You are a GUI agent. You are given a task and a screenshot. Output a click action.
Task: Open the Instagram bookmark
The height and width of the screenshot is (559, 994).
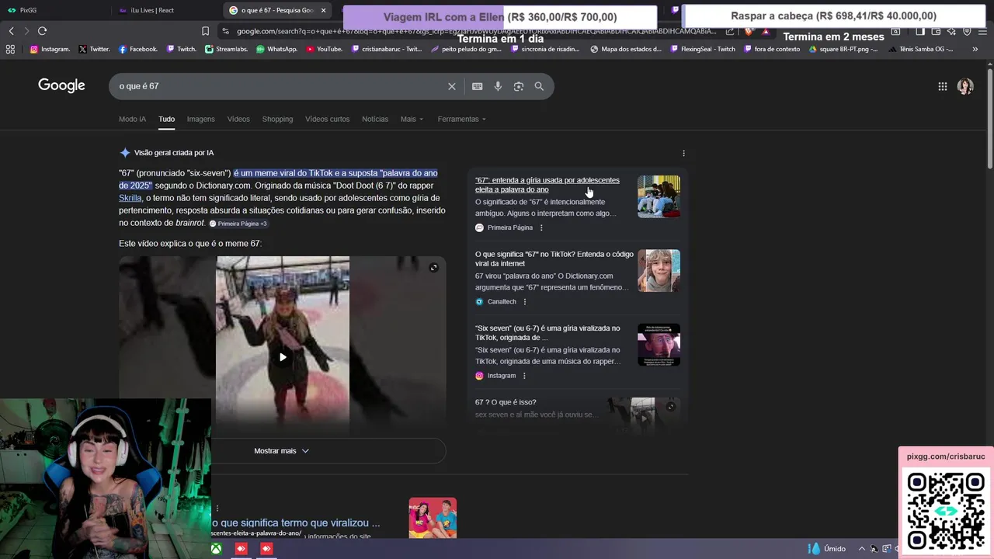click(50, 49)
